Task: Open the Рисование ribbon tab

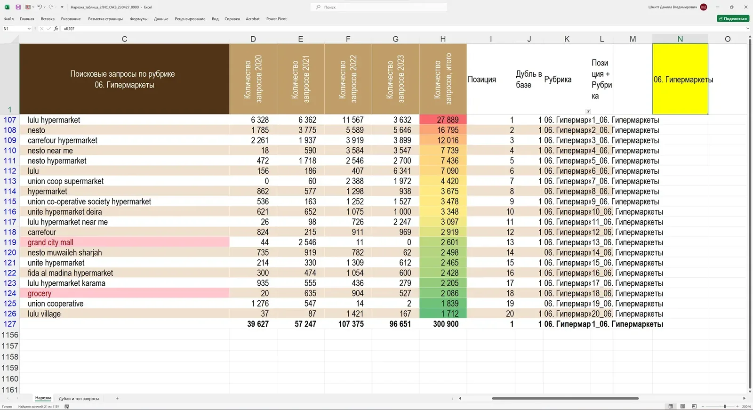Action: 71,19
